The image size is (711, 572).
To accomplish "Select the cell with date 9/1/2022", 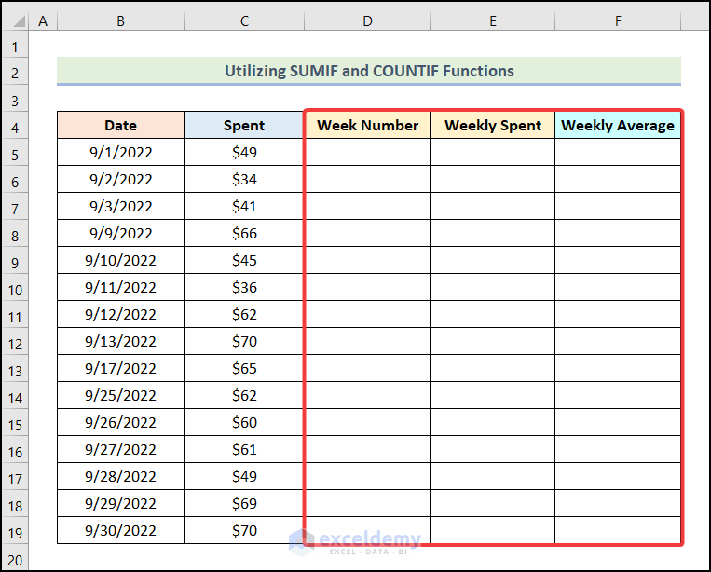I will [x=120, y=152].
